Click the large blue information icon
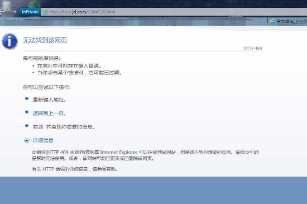Screen dimensions: 307x204 coord(9,41)
